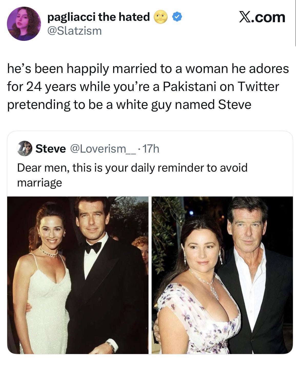The width and height of the screenshot is (296, 372).
Task: Click the blue verified checkmark badge
Action: 177,17
